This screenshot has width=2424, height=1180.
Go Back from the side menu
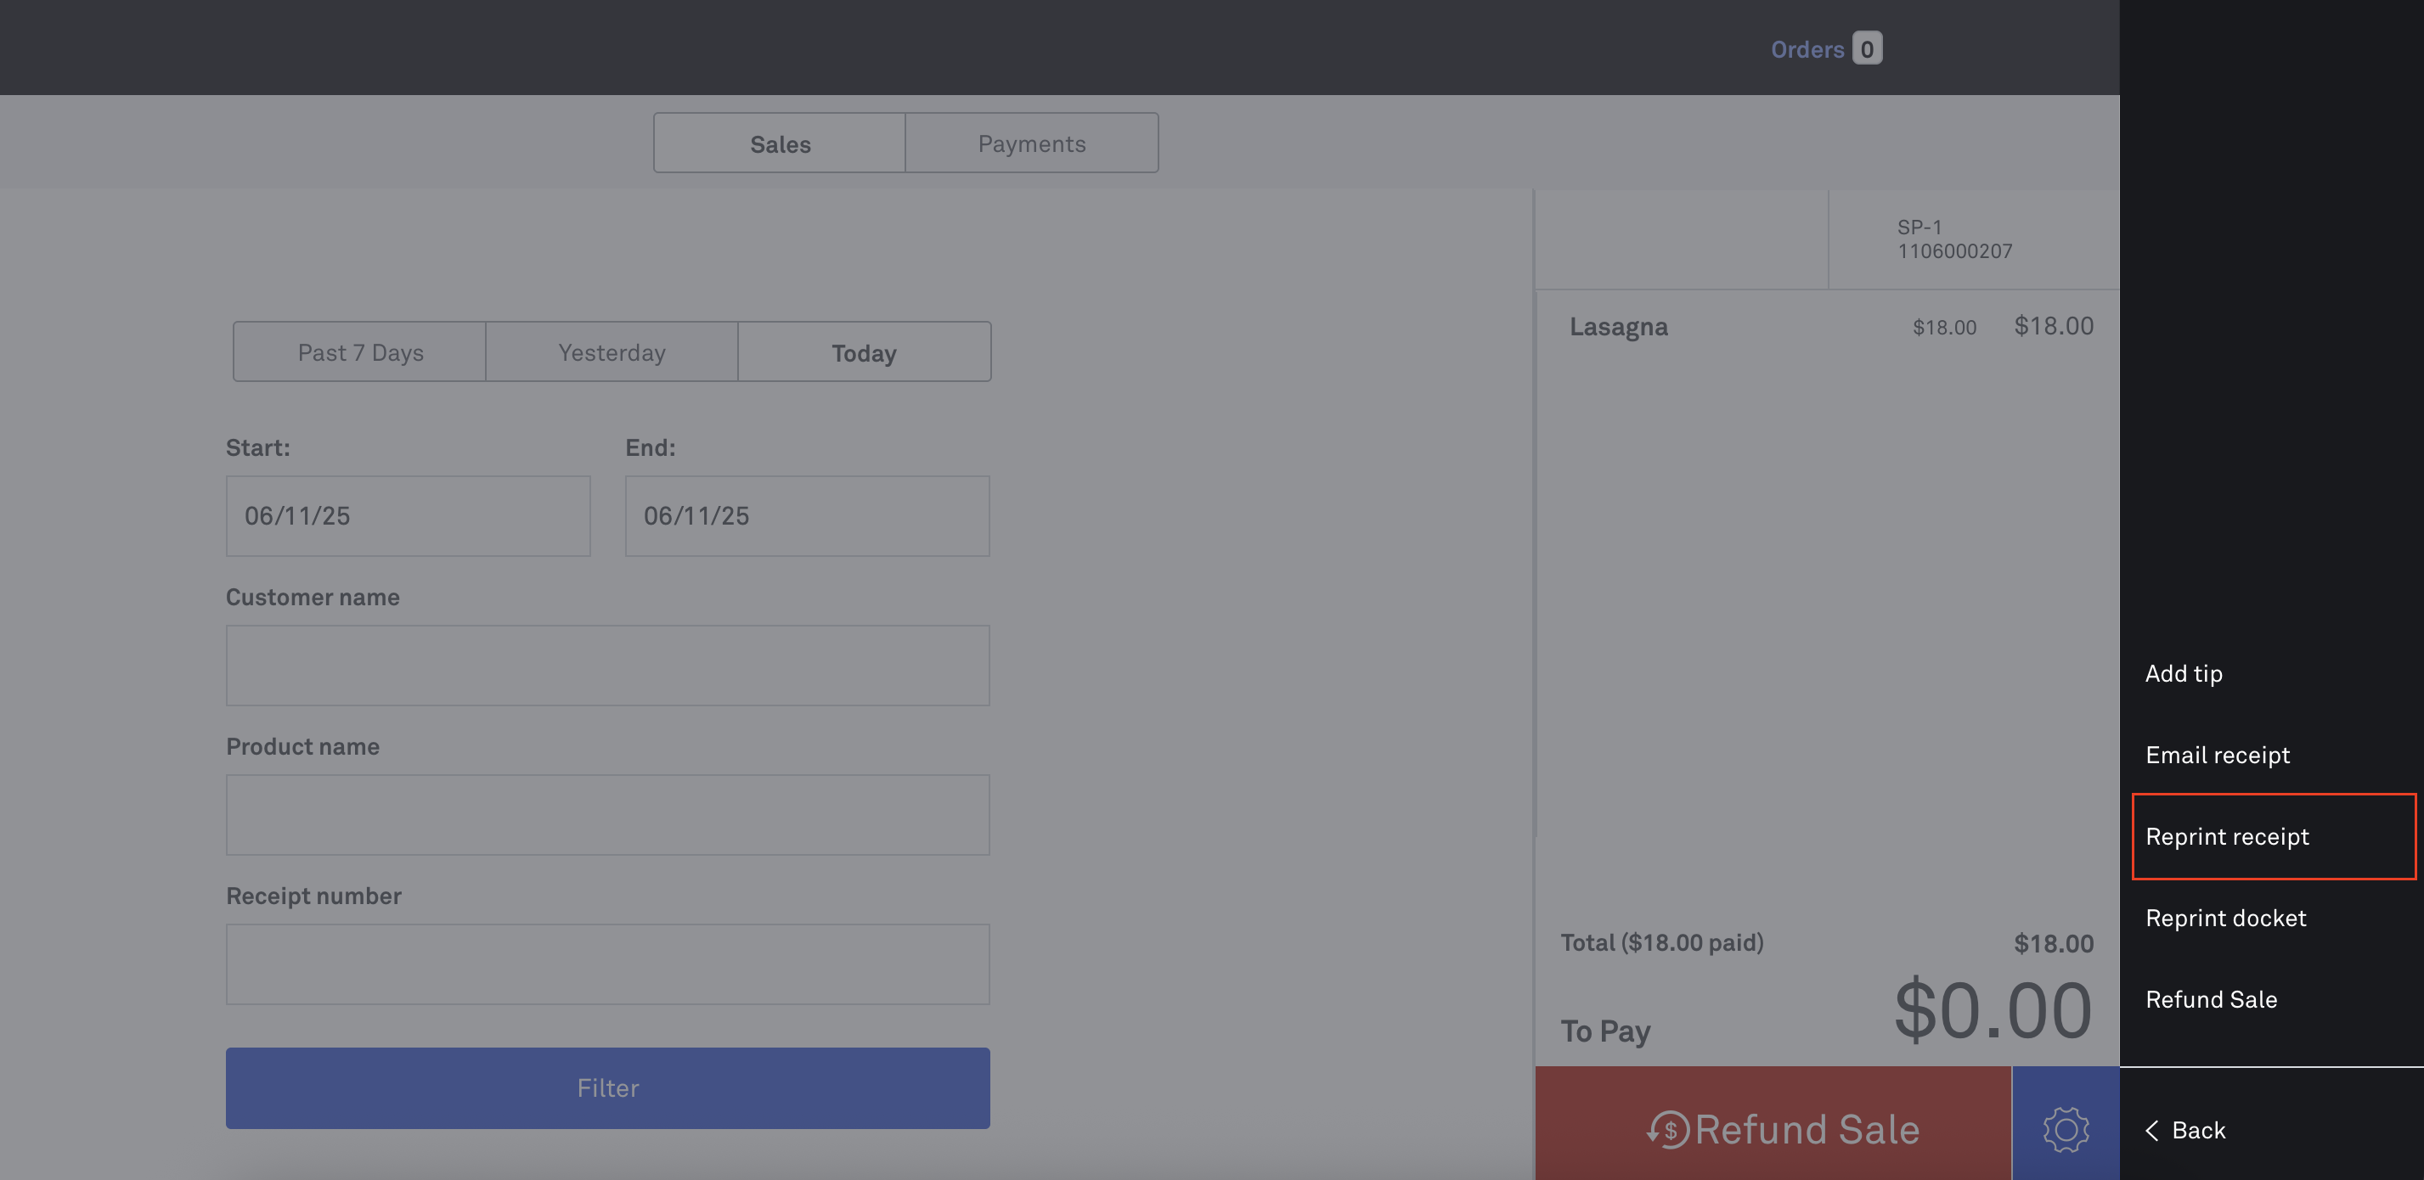tap(2185, 1130)
